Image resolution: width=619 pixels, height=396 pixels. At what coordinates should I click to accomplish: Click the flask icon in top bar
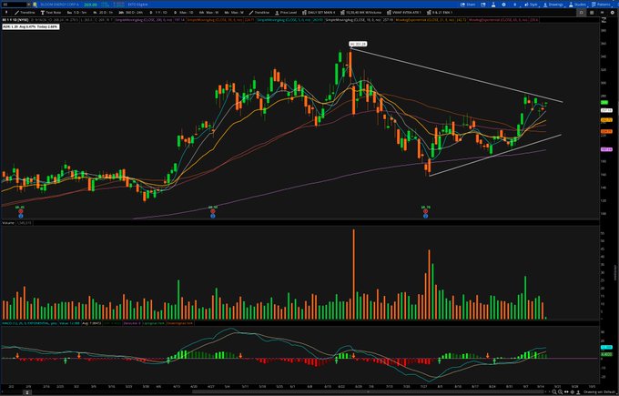(x=493, y=5)
